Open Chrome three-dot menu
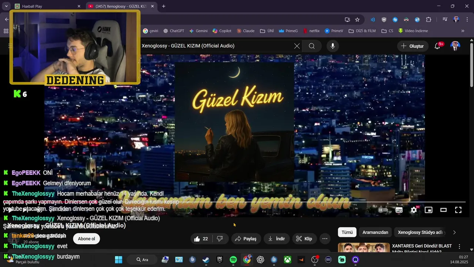The width and height of the screenshot is (474, 267). click(467, 20)
